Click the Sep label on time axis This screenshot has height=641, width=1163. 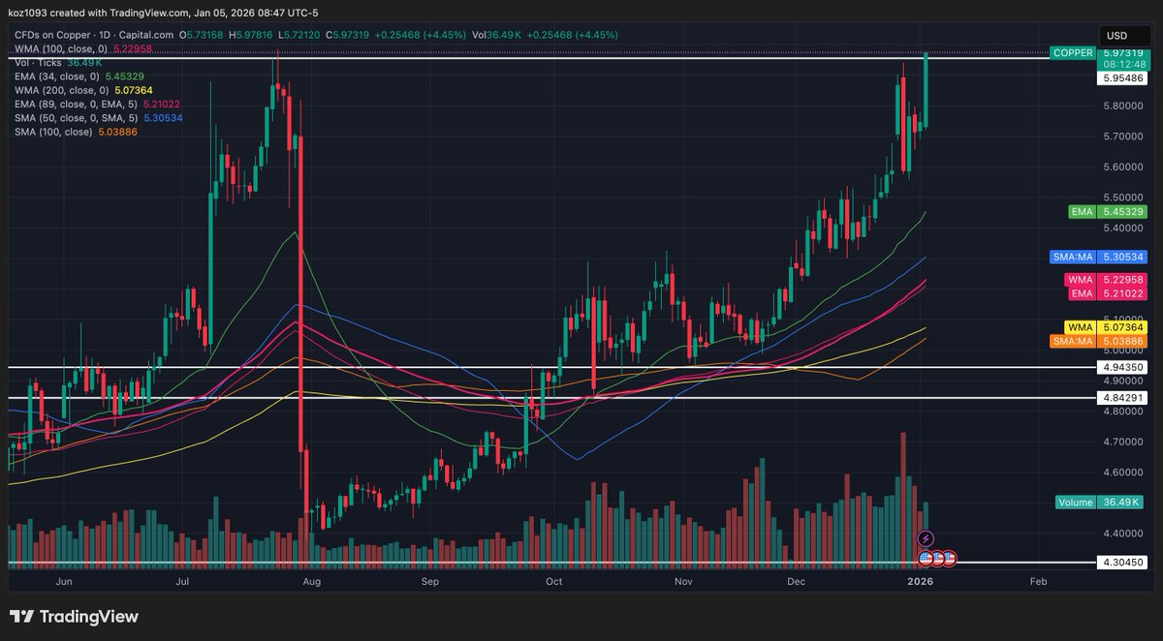tap(430, 582)
